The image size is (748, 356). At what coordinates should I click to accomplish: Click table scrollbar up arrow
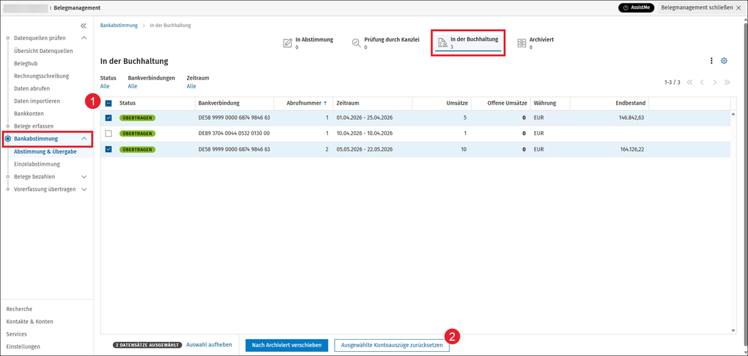[x=734, y=114]
